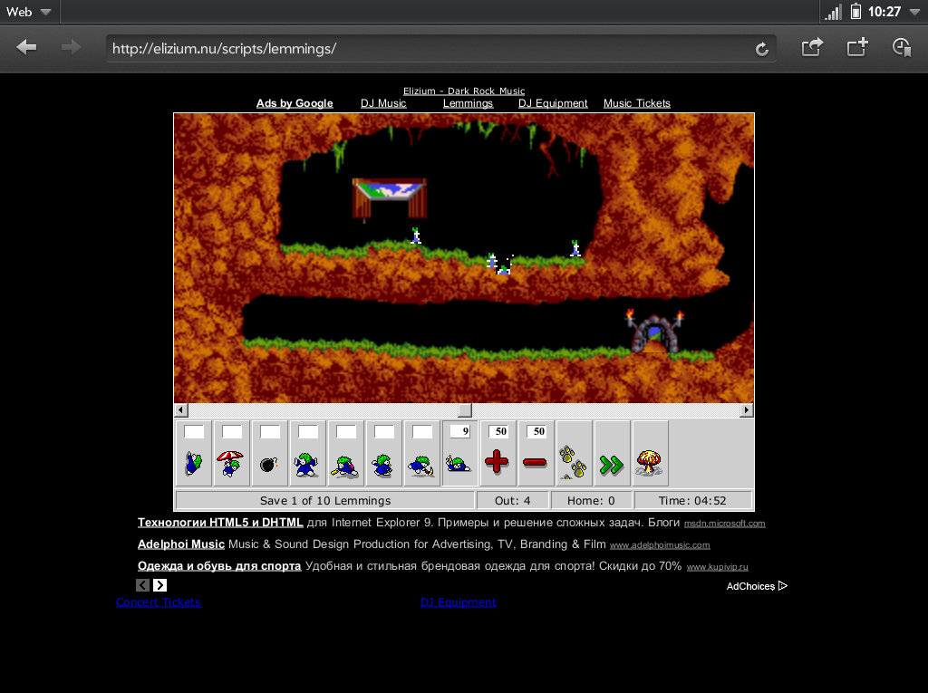Open the DJ Music ad link
This screenshot has width=928, height=693.
pos(383,103)
